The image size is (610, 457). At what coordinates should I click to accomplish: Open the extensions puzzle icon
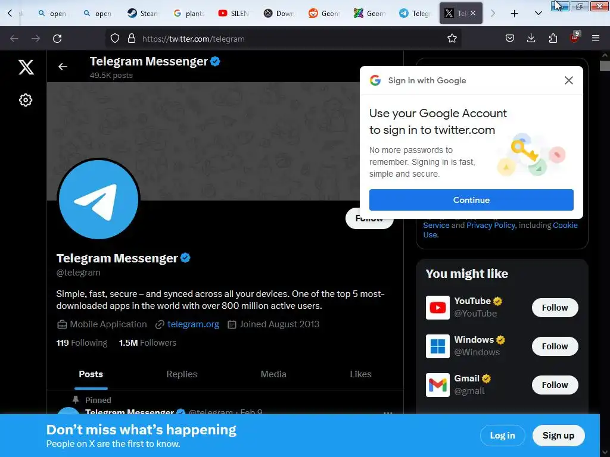pos(553,38)
